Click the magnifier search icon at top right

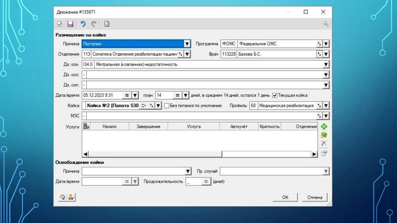[326, 24]
